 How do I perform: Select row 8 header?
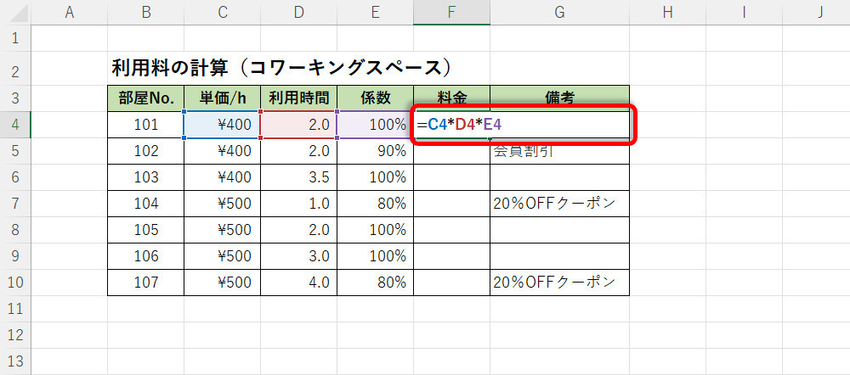click(x=15, y=230)
